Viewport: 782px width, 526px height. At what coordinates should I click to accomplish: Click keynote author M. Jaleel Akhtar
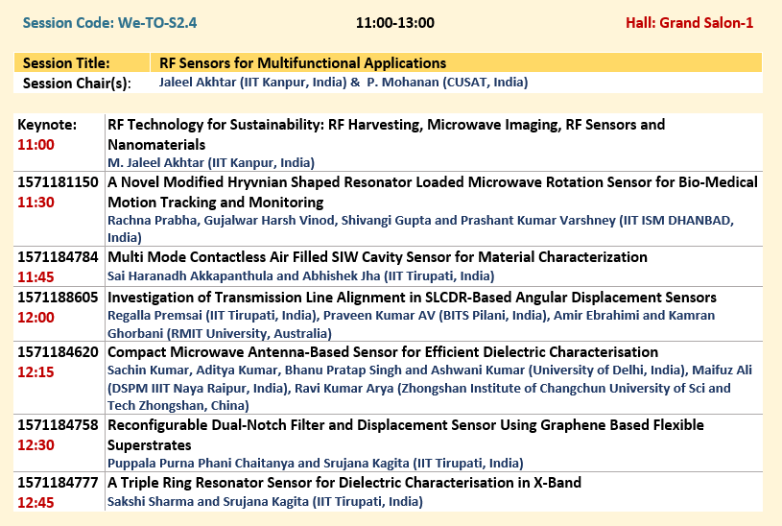(x=210, y=162)
